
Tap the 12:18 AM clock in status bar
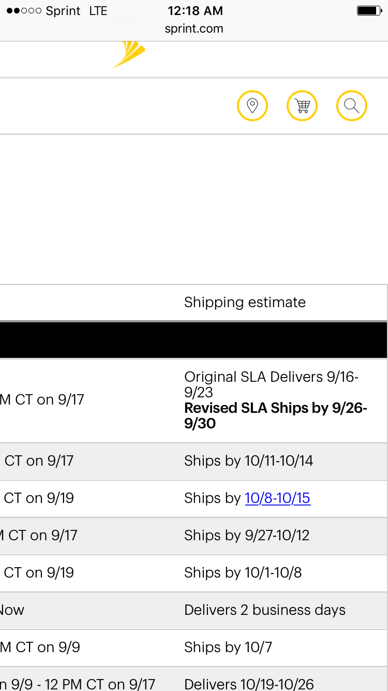194,11
